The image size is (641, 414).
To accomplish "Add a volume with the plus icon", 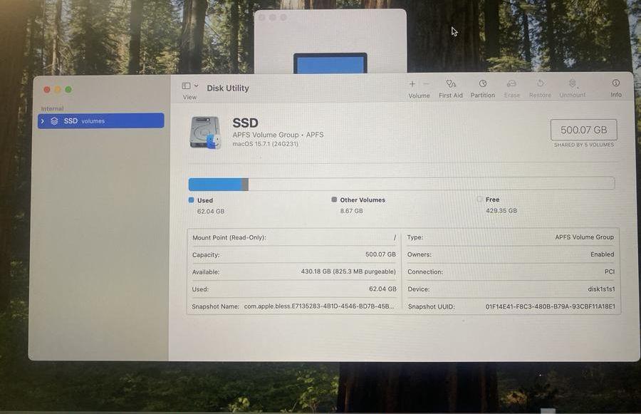I will click(x=412, y=84).
